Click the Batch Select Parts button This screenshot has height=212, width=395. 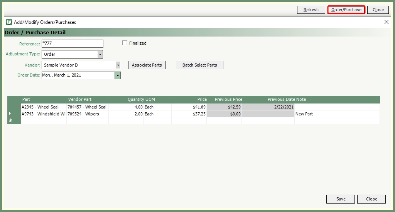199,65
